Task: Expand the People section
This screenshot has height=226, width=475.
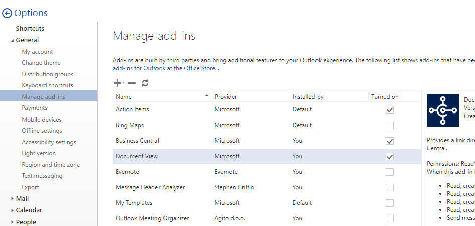Action: pyautogui.click(x=13, y=222)
